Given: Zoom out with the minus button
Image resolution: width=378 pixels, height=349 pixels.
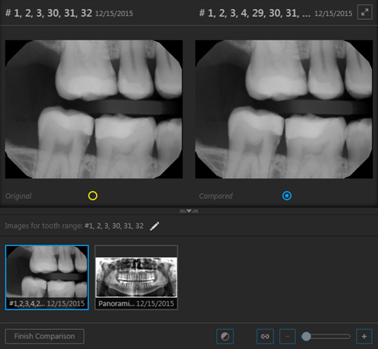Looking at the screenshot, I should [x=287, y=337].
